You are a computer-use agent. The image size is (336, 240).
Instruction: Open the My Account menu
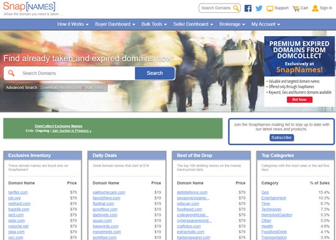click(x=266, y=24)
